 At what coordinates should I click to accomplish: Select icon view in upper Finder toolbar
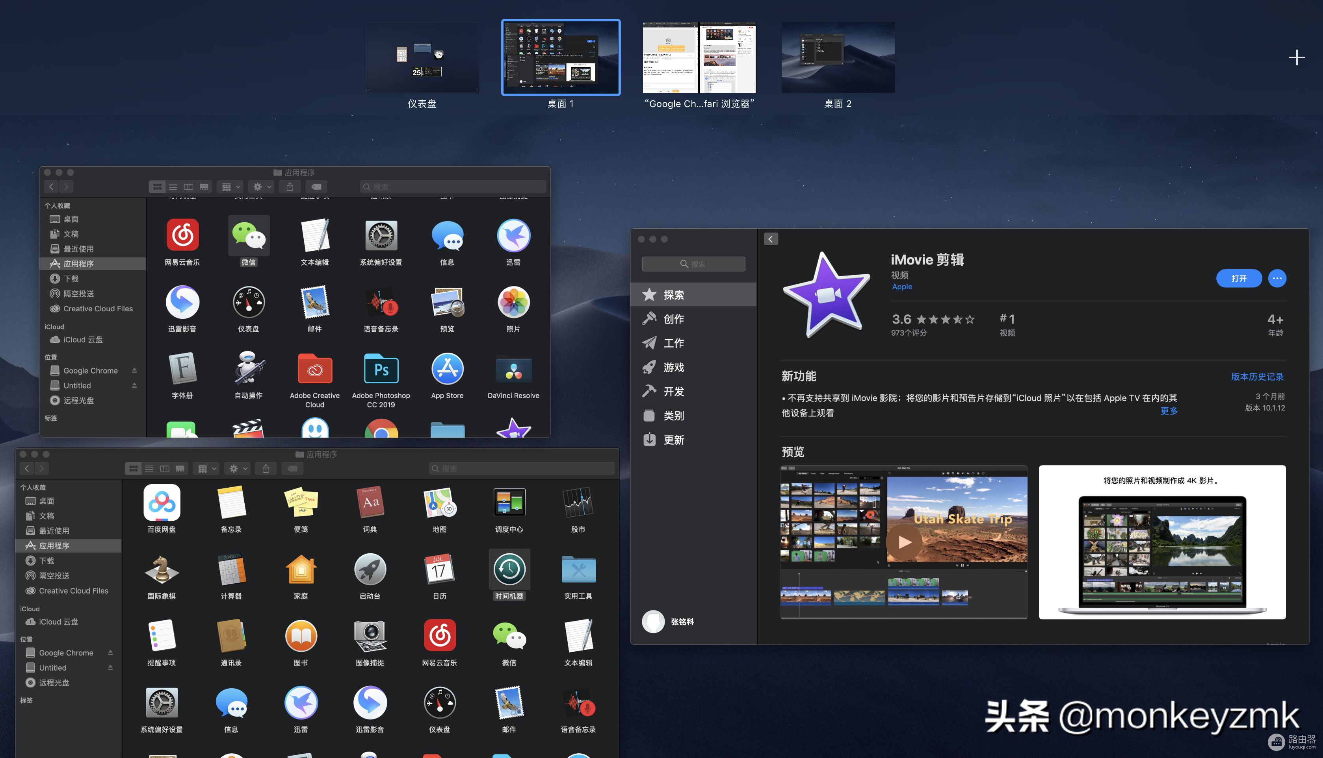point(157,187)
